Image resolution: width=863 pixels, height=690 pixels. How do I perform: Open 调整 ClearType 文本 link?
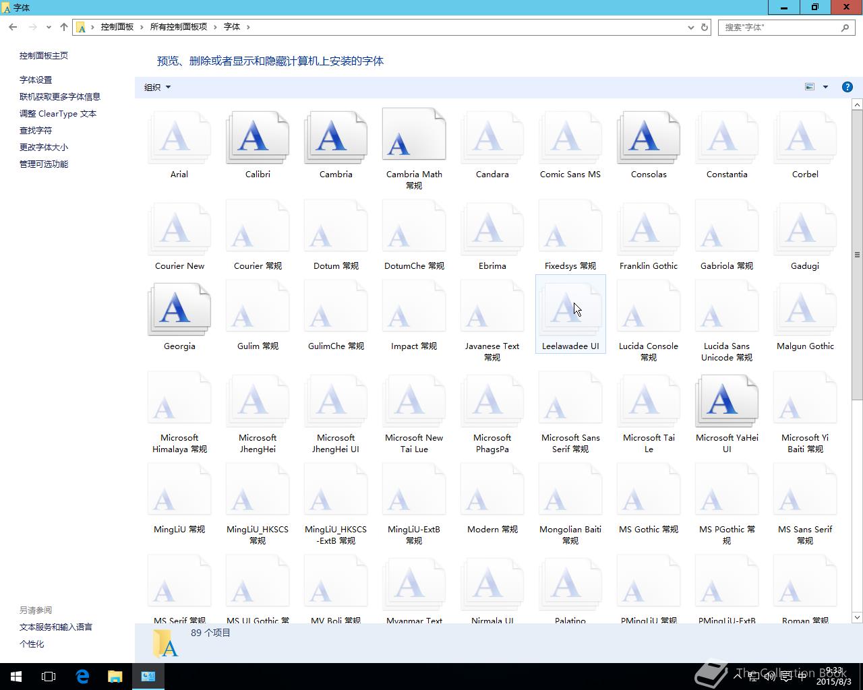click(x=58, y=113)
